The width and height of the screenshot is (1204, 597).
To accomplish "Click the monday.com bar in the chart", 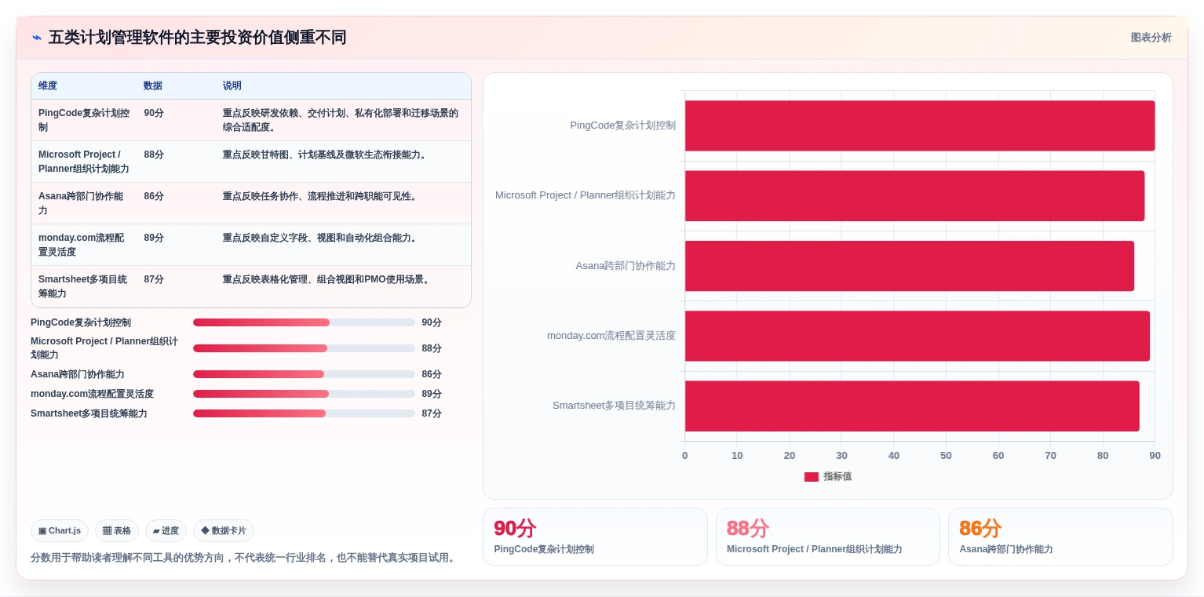I will click(x=917, y=336).
